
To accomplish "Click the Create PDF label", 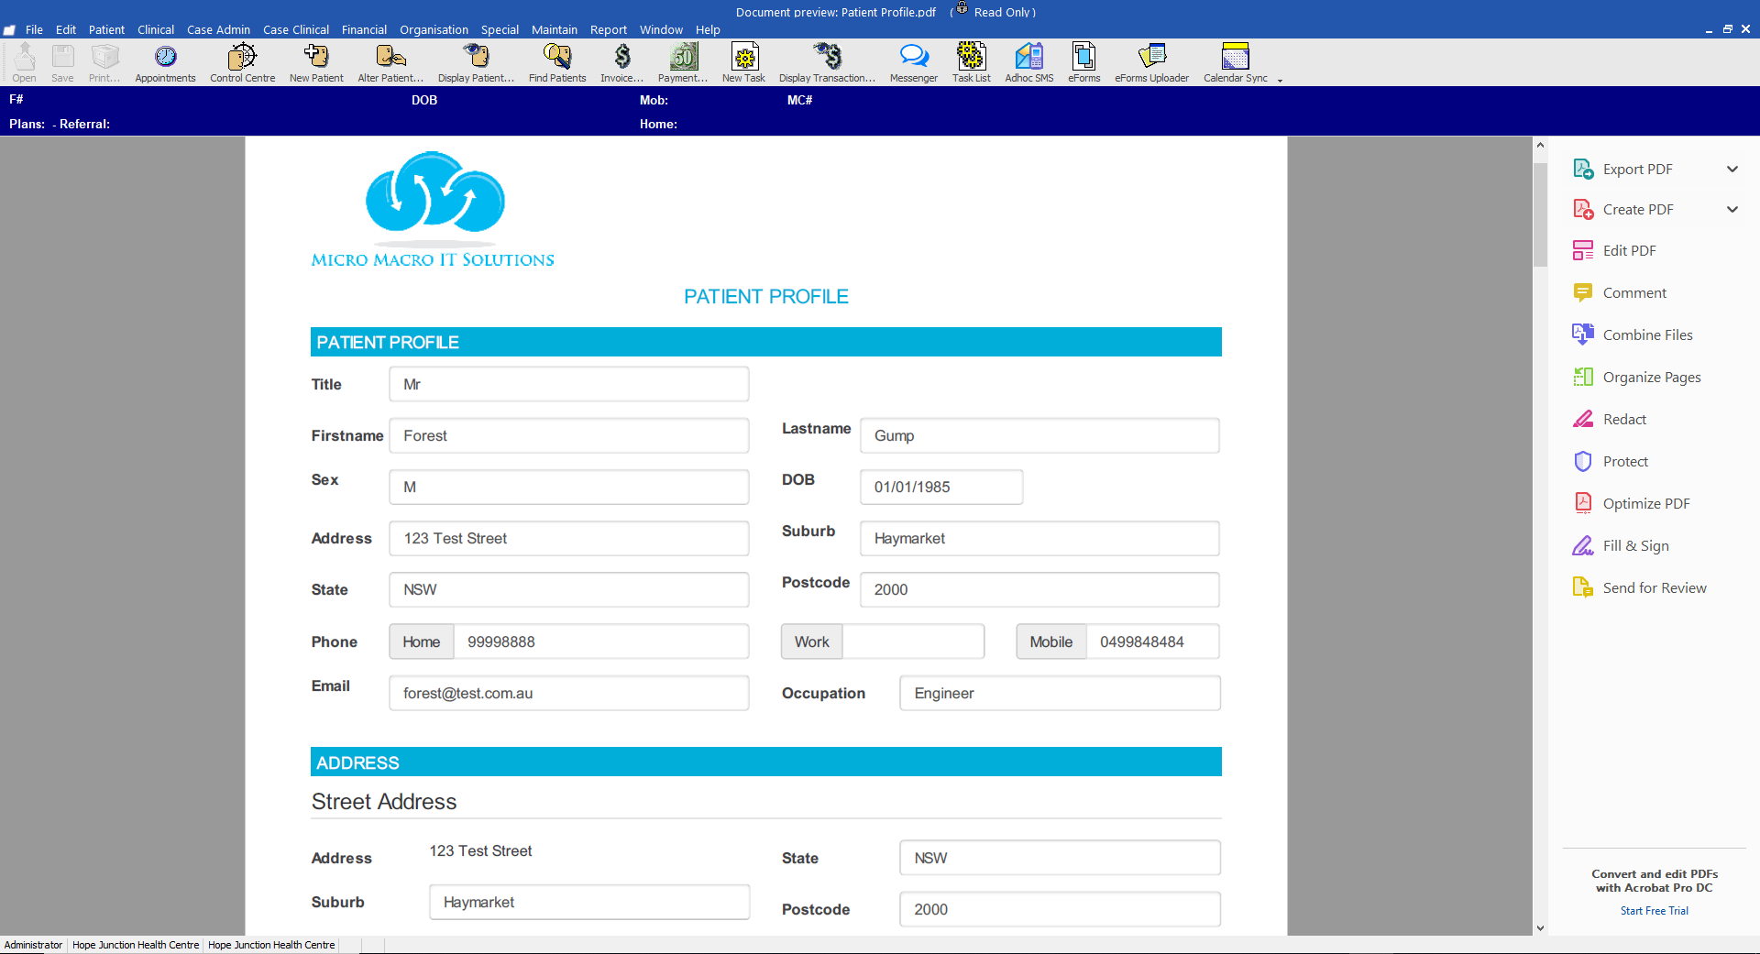I will (1638, 209).
